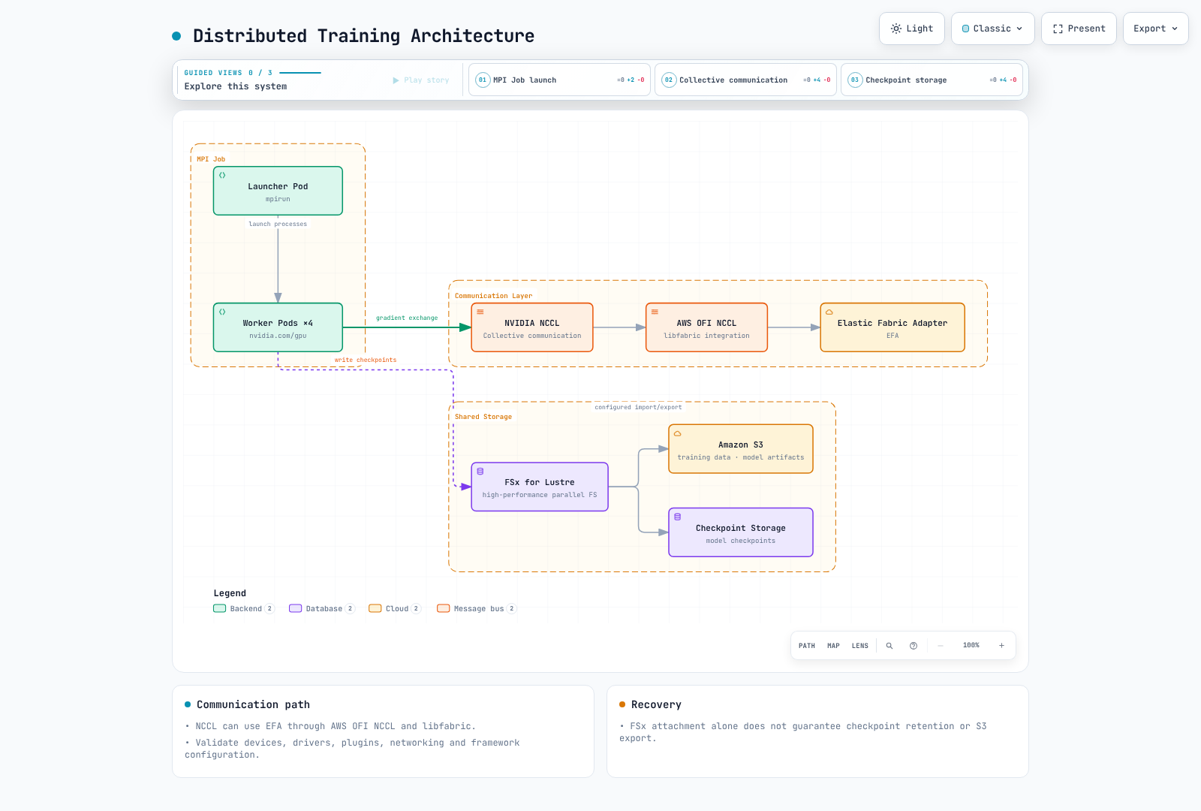Click the AWS OFI NCCL bus icon
Viewport: 1201px width, 811px height.
click(655, 312)
